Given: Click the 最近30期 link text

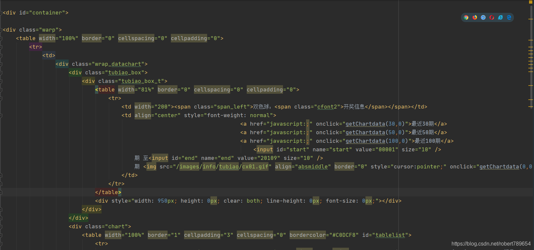Looking at the screenshot, I should (423, 124).
